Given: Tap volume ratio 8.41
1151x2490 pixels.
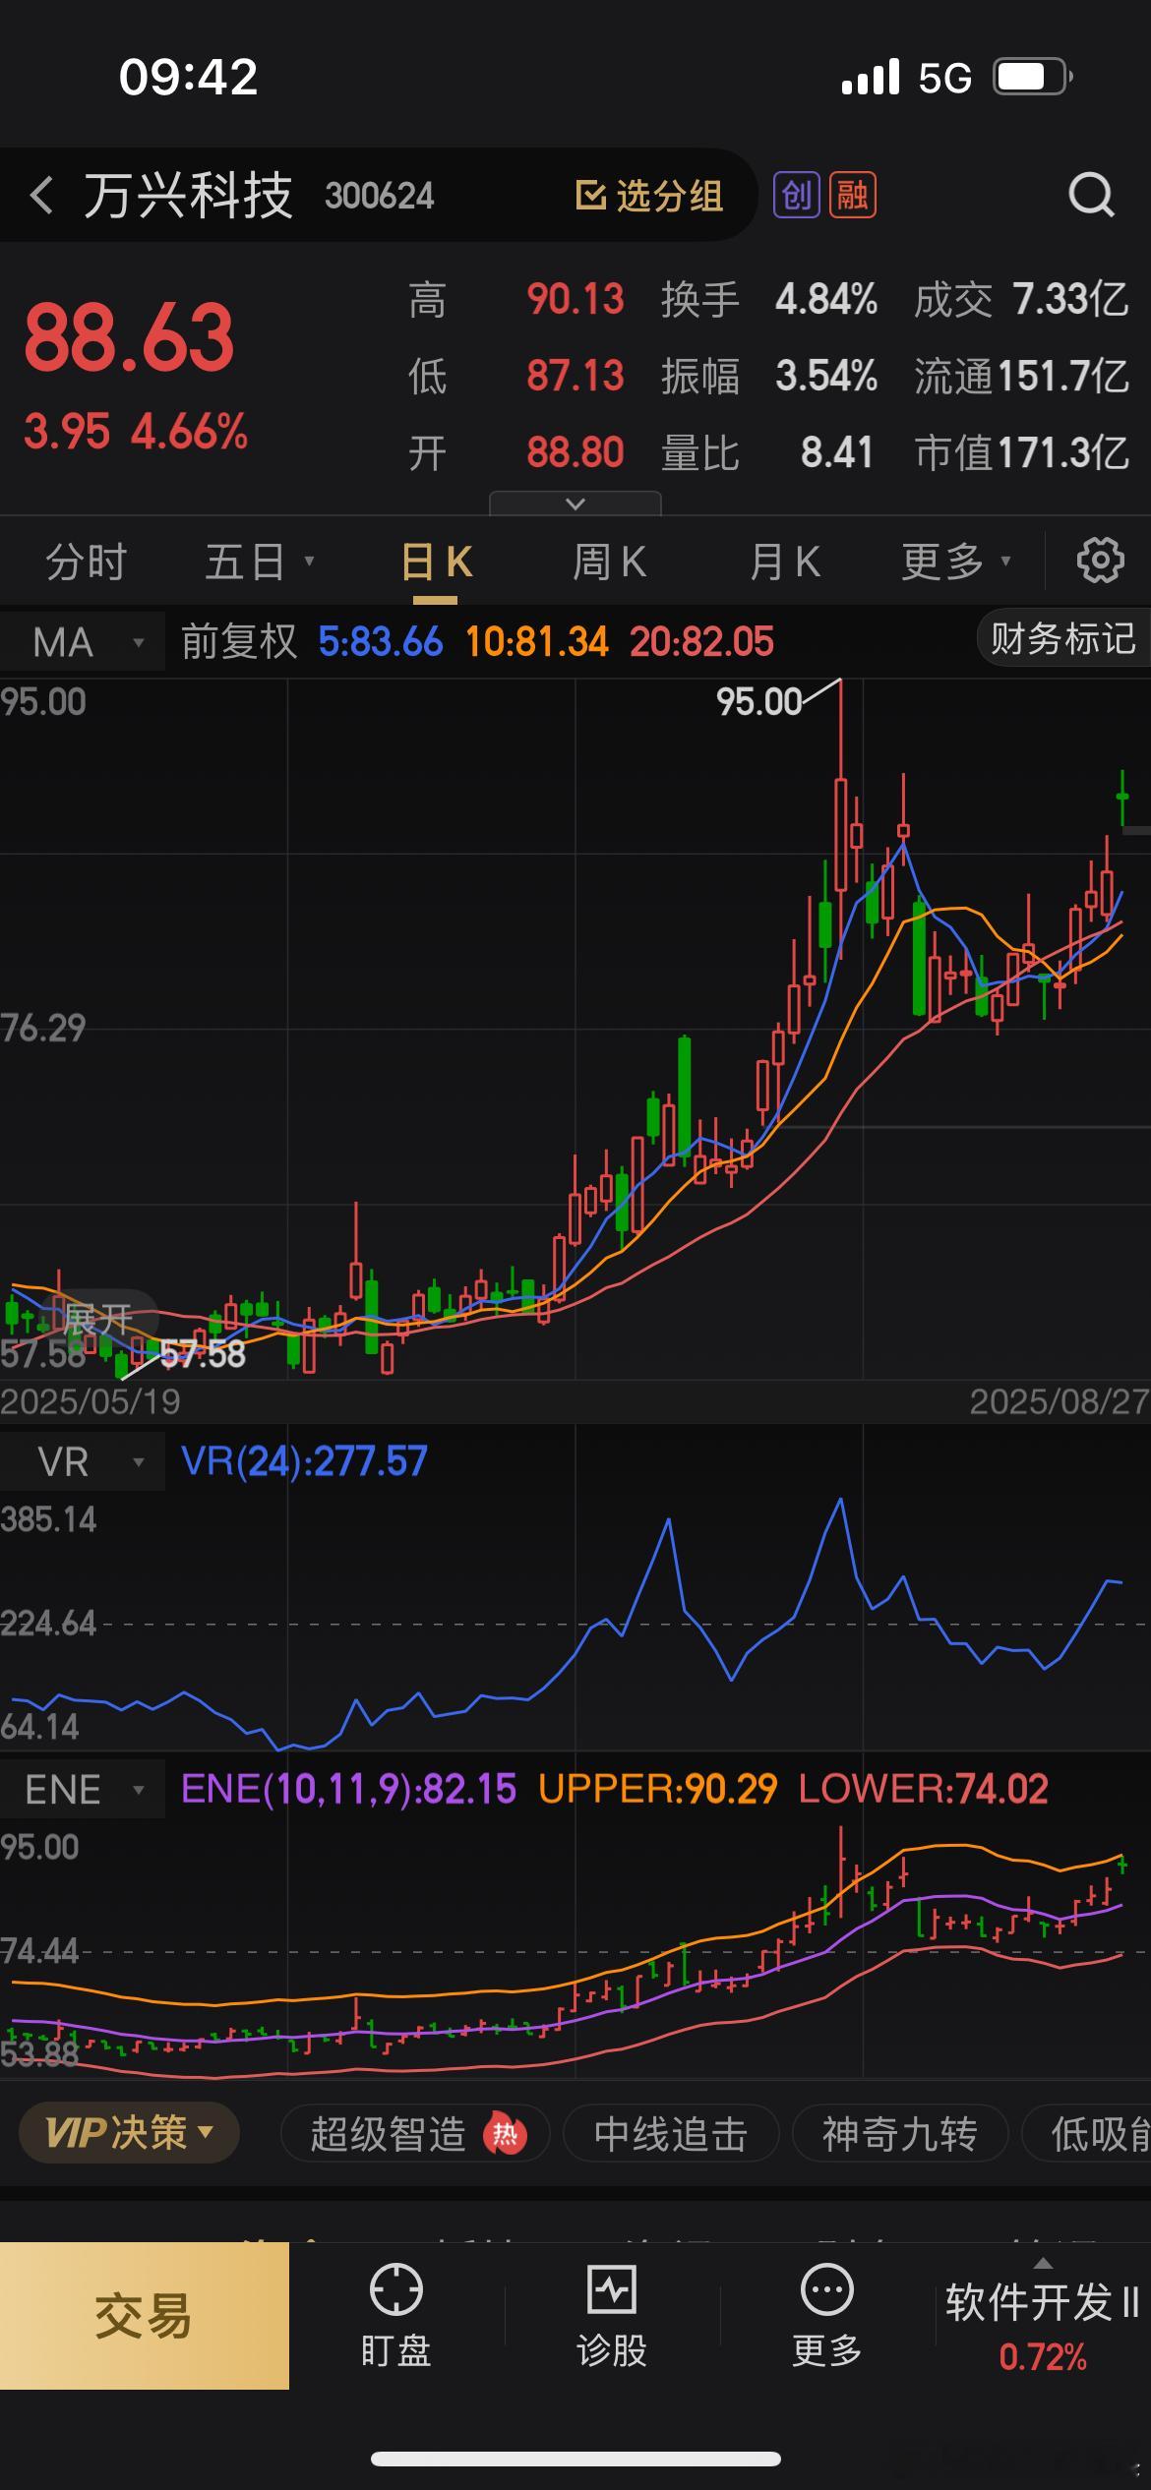Looking at the screenshot, I should [837, 452].
